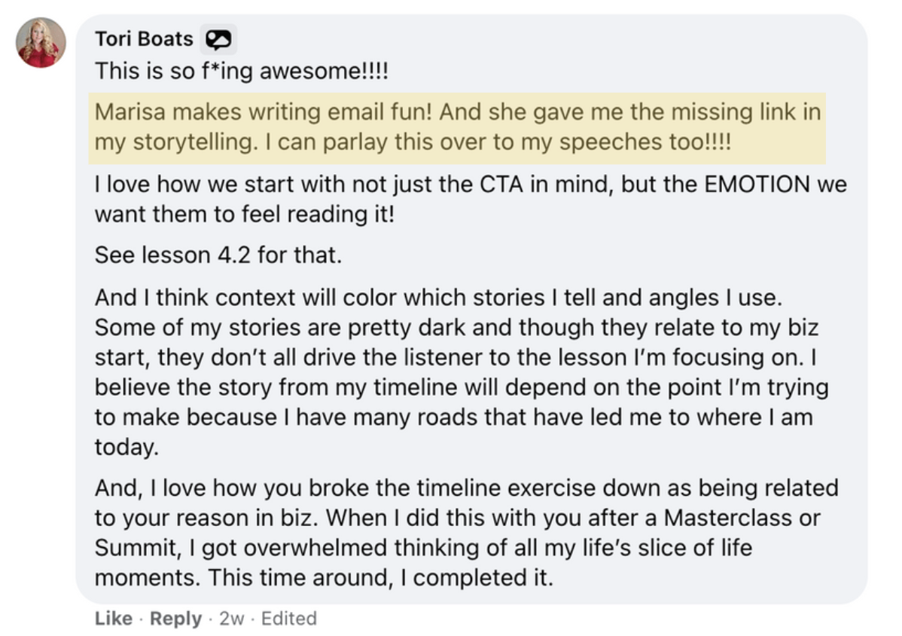Click the word EMOTION in the comment
Image resolution: width=902 pixels, height=636 pixels.
click(757, 184)
